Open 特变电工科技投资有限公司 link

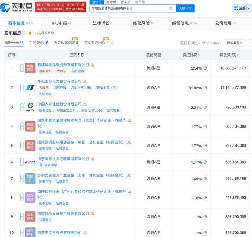pos(59,233)
